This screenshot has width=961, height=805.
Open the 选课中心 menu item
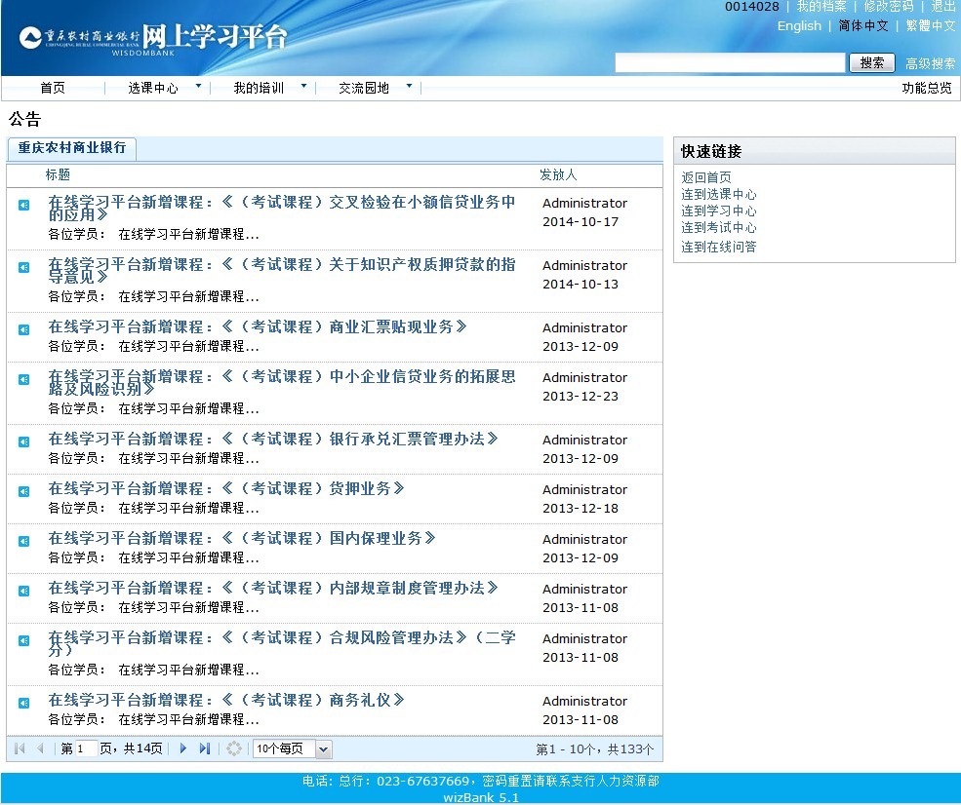[153, 88]
